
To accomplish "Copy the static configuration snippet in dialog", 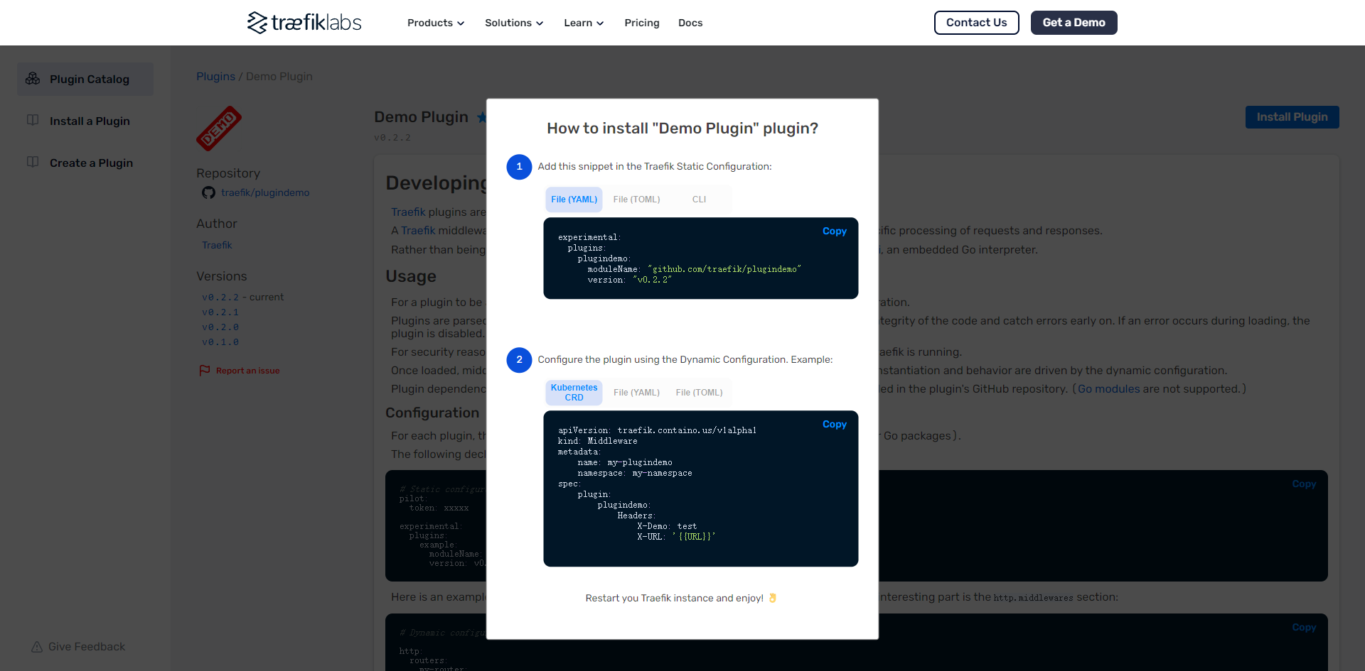I will point(834,231).
